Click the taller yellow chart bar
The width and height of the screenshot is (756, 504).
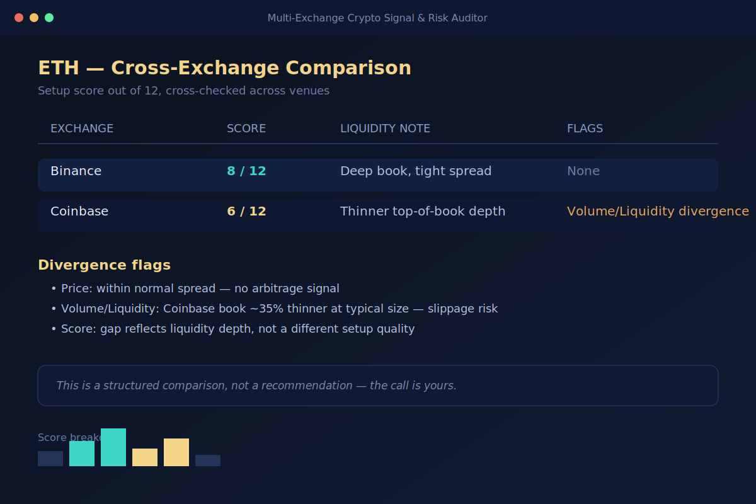[176, 452]
